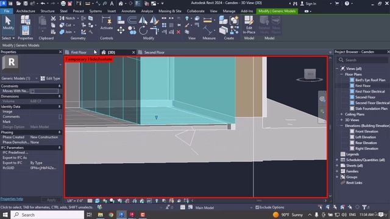
Task: Open the Notch dropdown arrow
Action: coord(78,18)
